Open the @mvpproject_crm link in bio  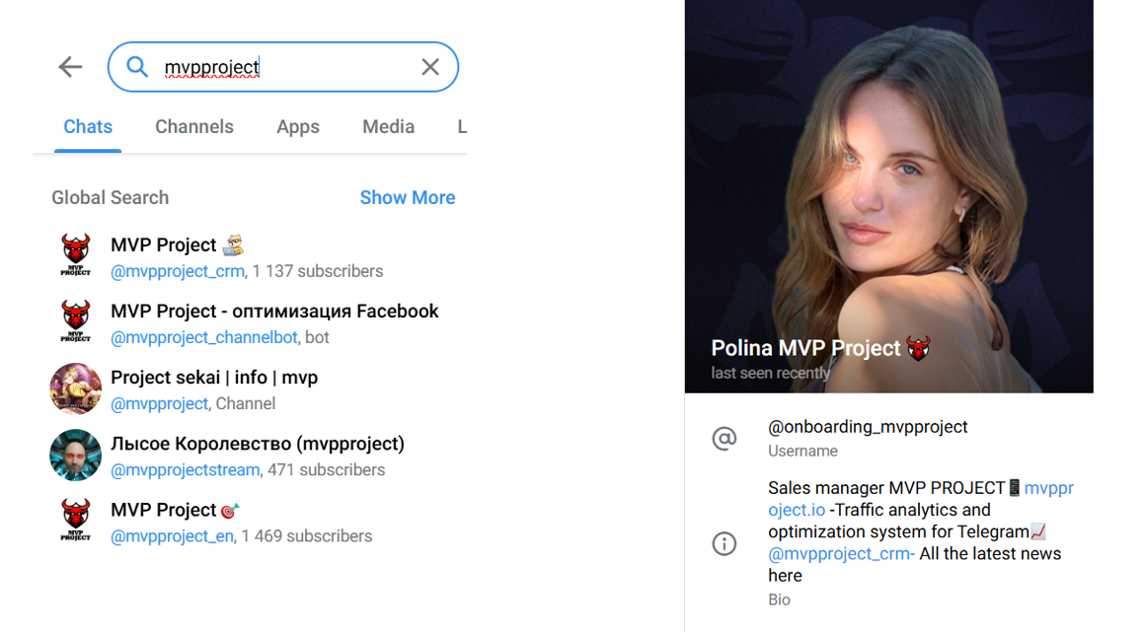tap(840, 554)
